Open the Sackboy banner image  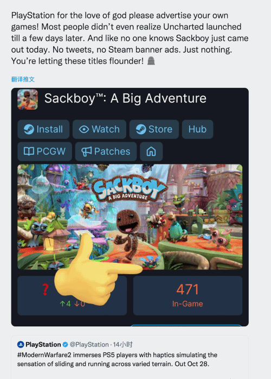(130, 217)
